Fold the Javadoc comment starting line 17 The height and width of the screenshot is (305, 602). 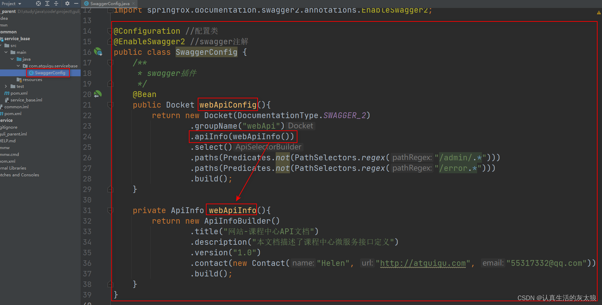110,63
